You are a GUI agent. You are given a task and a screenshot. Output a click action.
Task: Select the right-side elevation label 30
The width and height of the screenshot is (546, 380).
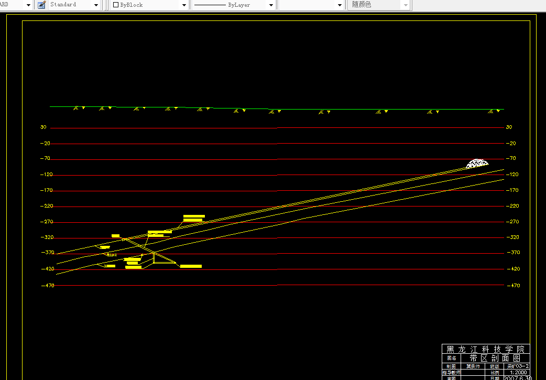click(509, 127)
